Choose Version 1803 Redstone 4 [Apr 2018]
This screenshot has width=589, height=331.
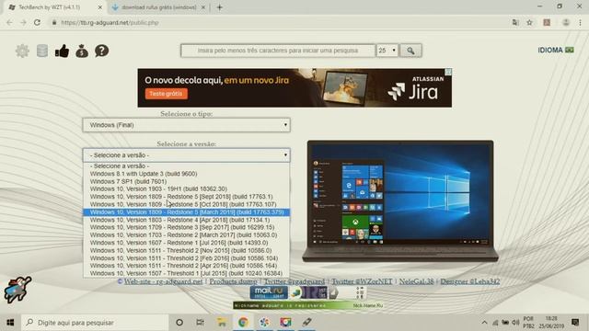tap(186, 220)
